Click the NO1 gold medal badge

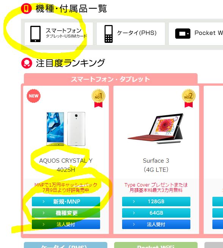98,98
